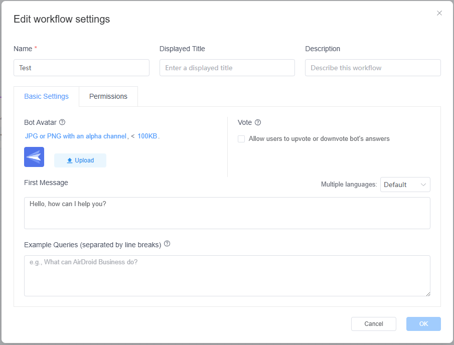Enable upvote or downvote on bot's answers
This screenshot has width=454, height=345.
tap(241, 139)
